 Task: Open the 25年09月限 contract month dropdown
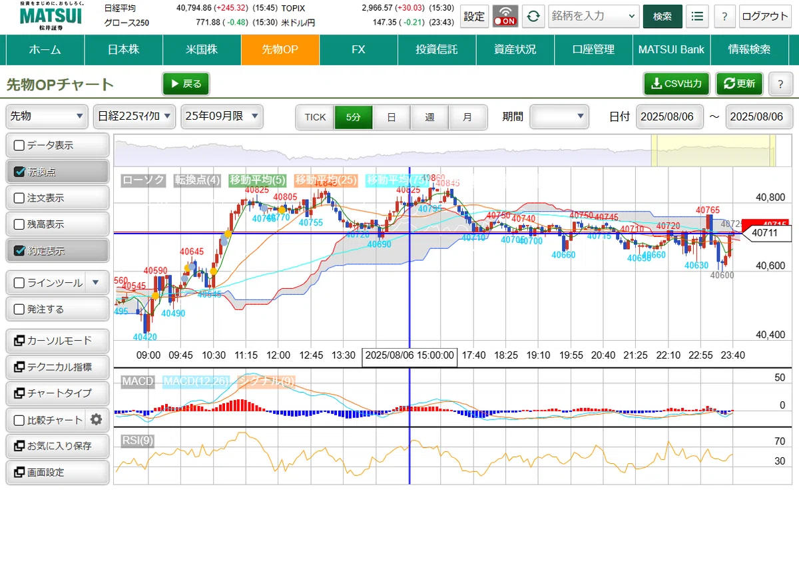click(222, 116)
